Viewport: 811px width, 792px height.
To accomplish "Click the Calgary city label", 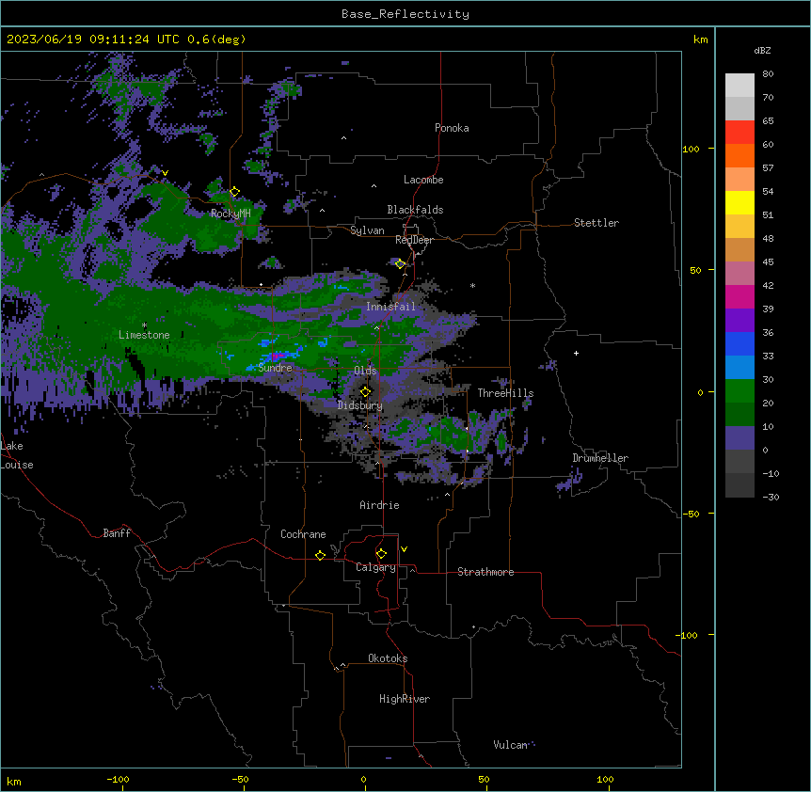I will point(375,567).
